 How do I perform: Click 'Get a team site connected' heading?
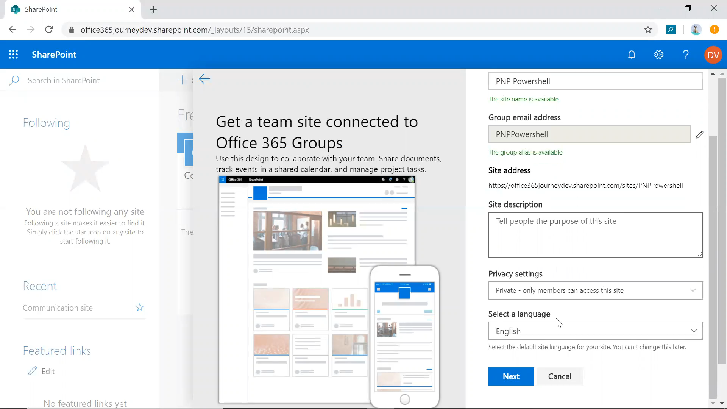click(317, 132)
